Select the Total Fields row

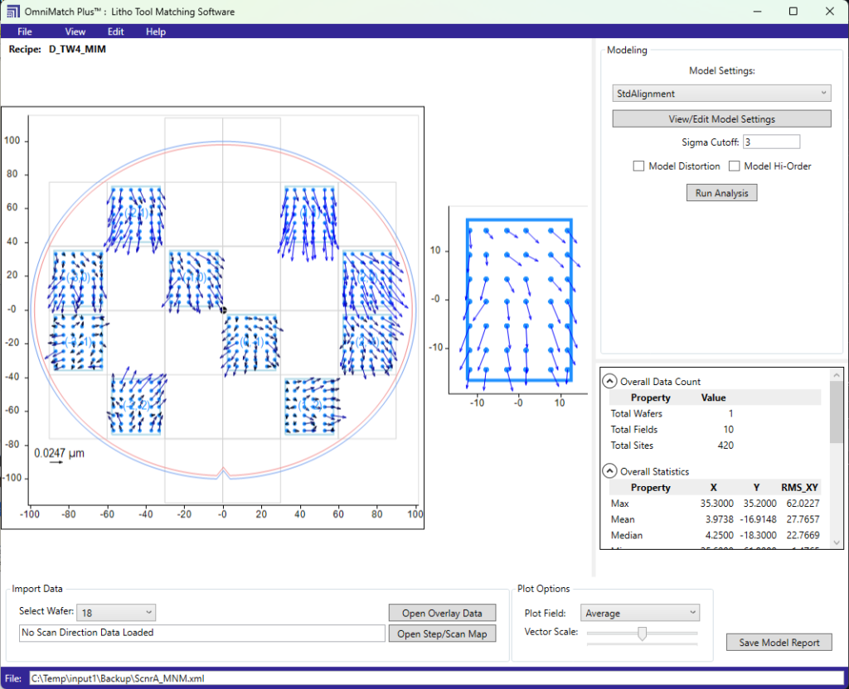[x=715, y=430]
